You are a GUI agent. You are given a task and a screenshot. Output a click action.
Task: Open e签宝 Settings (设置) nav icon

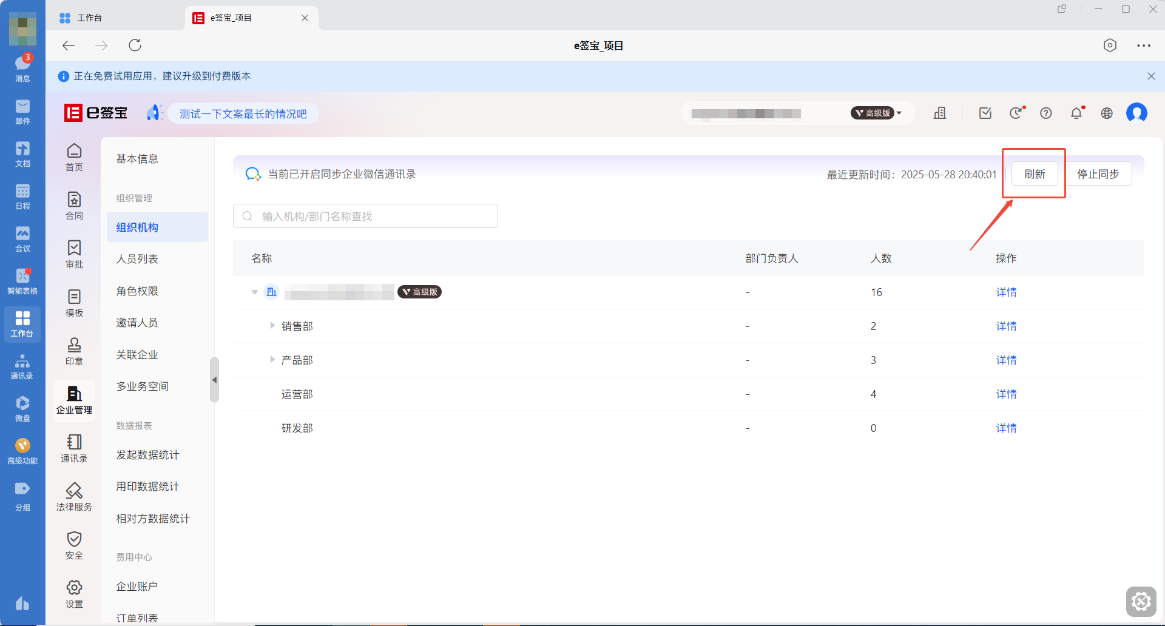pyautogui.click(x=74, y=594)
